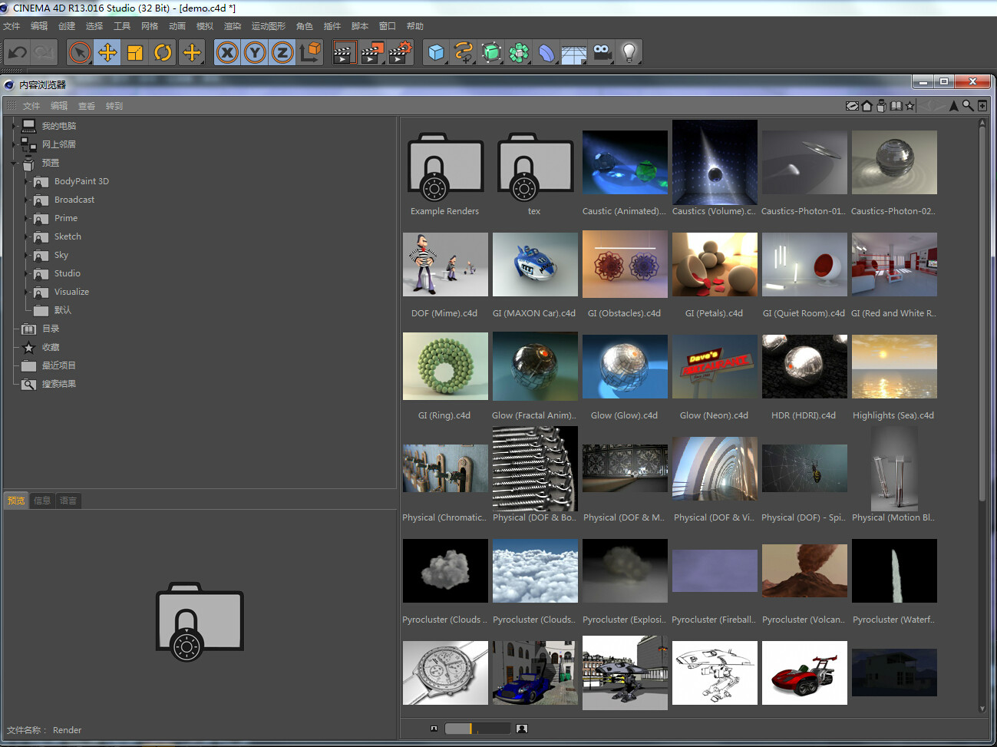The height and width of the screenshot is (747, 997).
Task: Open Render to Picture Viewer icon
Action: pyautogui.click(x=371, y=52)
